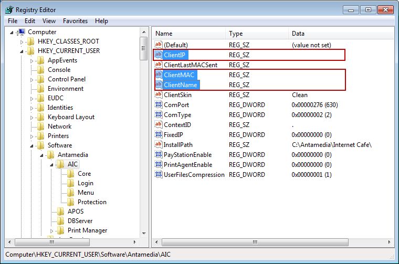Click the ClientLastMACSent value icon
The height and width of the screenshot is (264, 399).
point(158,65)
